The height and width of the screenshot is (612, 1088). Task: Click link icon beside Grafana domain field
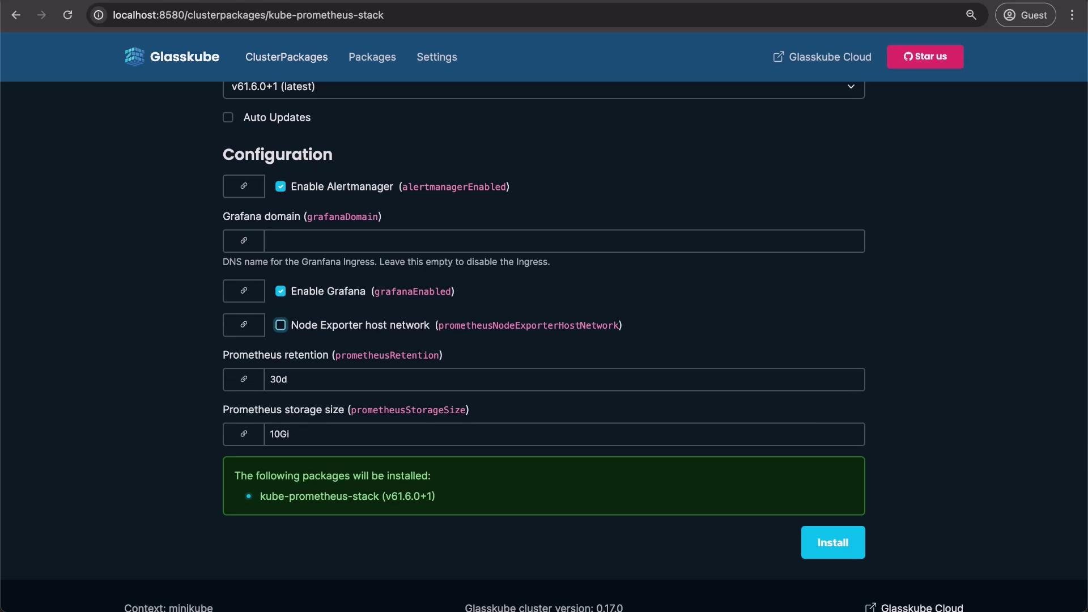[244, 241]
